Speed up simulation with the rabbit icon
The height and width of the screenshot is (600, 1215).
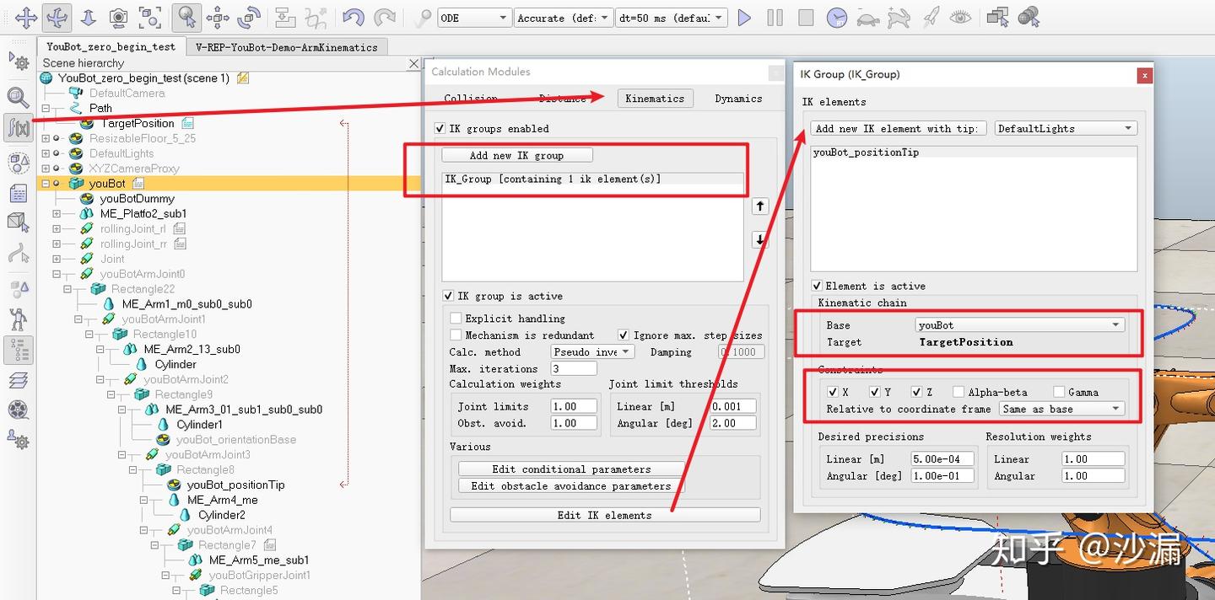899,18
